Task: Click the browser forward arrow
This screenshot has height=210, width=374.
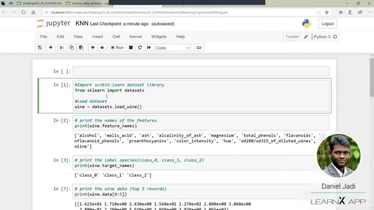Action: pyautogui.click(x=13, y=12)
